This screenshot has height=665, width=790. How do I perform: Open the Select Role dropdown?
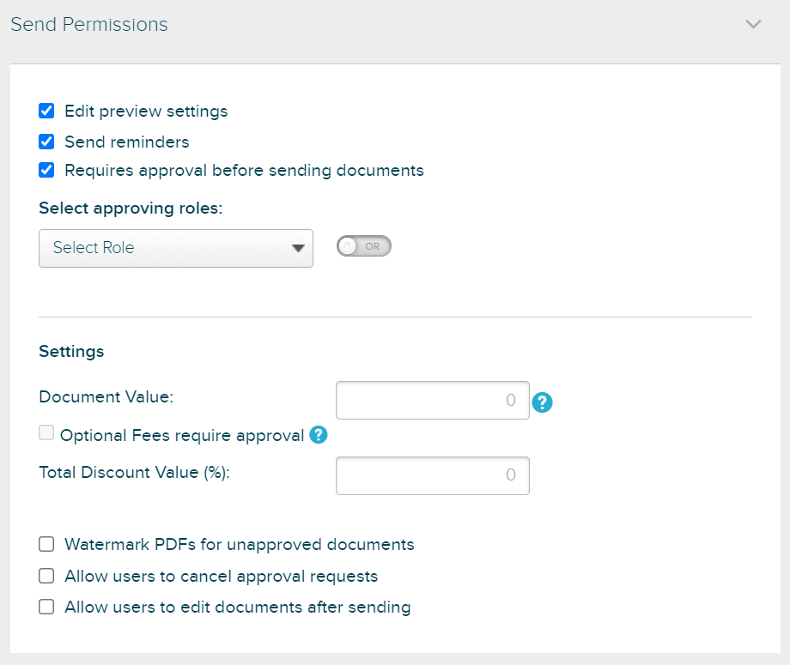tap(163, 248)
